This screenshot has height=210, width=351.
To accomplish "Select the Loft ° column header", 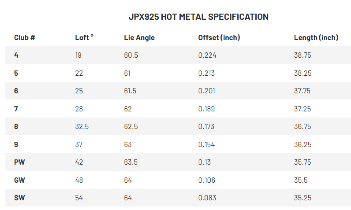I will pos(84,38).
